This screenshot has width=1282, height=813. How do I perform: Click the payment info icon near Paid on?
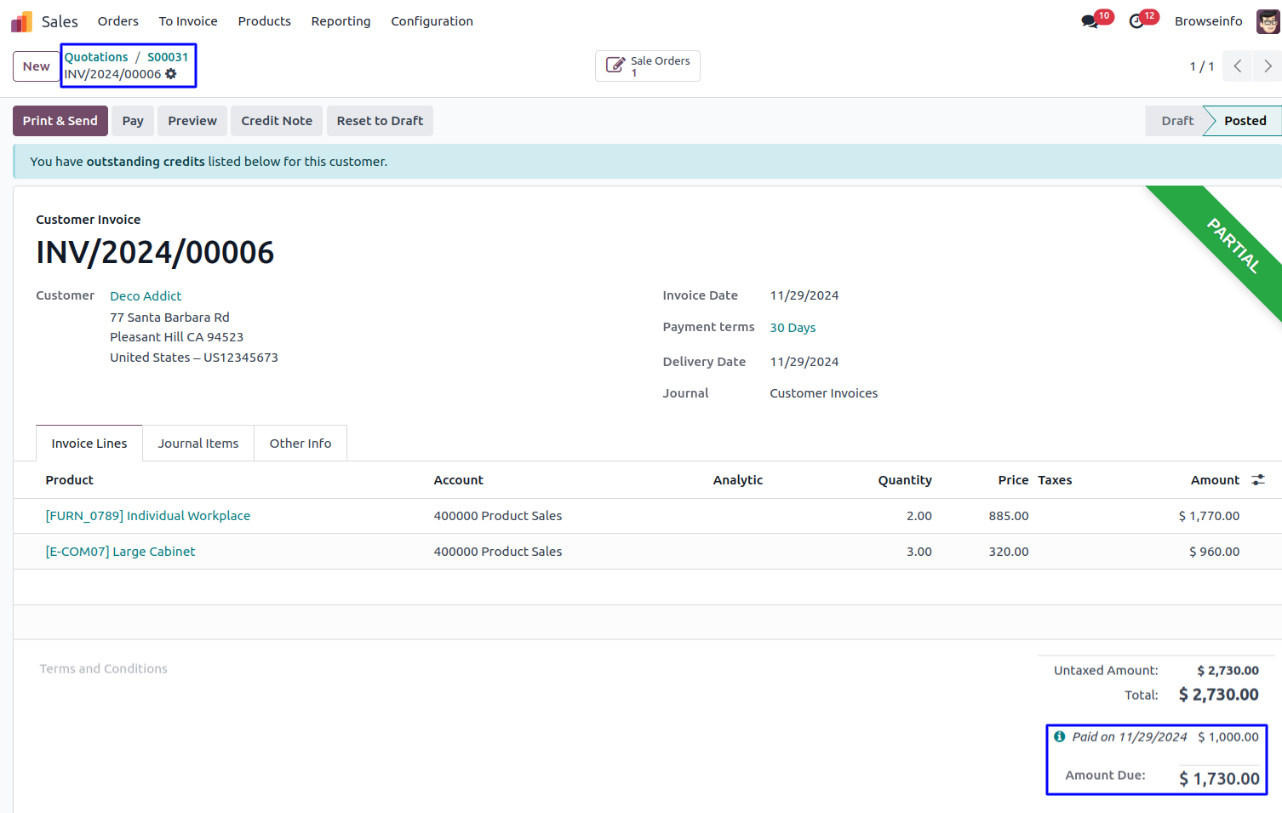(x=1059, y=736)
